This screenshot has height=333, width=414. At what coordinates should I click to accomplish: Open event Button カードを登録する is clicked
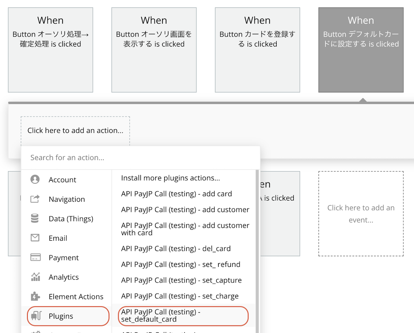pyautogui.click(x=258, y=50)
